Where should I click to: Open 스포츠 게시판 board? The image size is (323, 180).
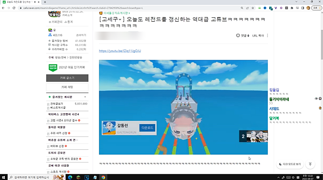(x=59, y=172)
